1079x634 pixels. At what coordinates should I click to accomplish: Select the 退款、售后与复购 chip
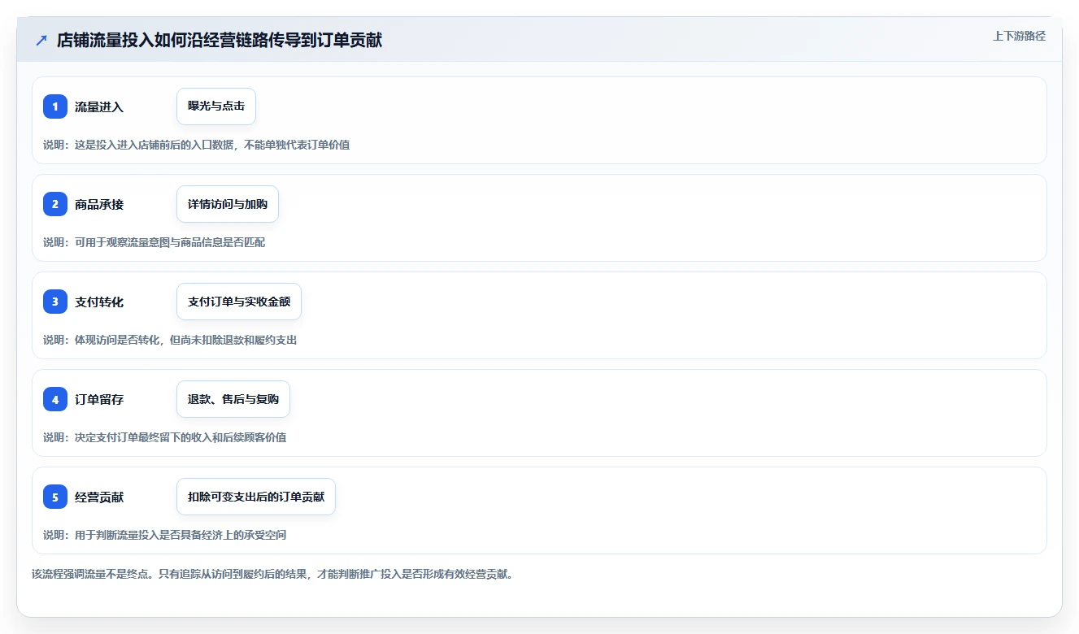tap(233, 399)
